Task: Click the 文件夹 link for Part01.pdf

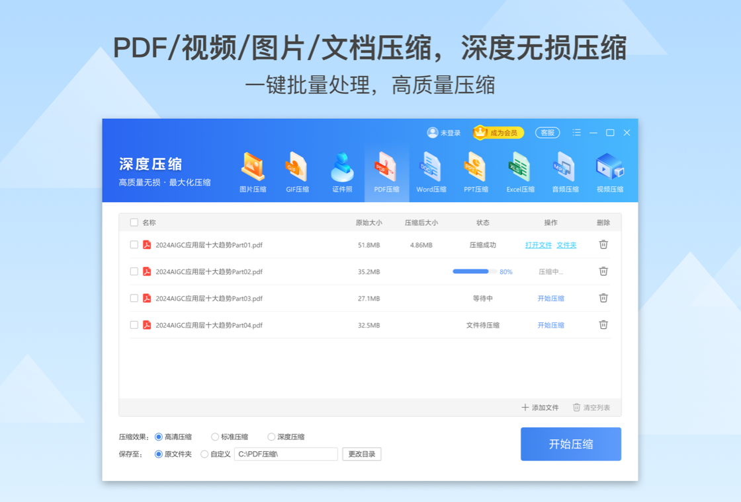Action: pyautogui.click(x=566, y=245)
